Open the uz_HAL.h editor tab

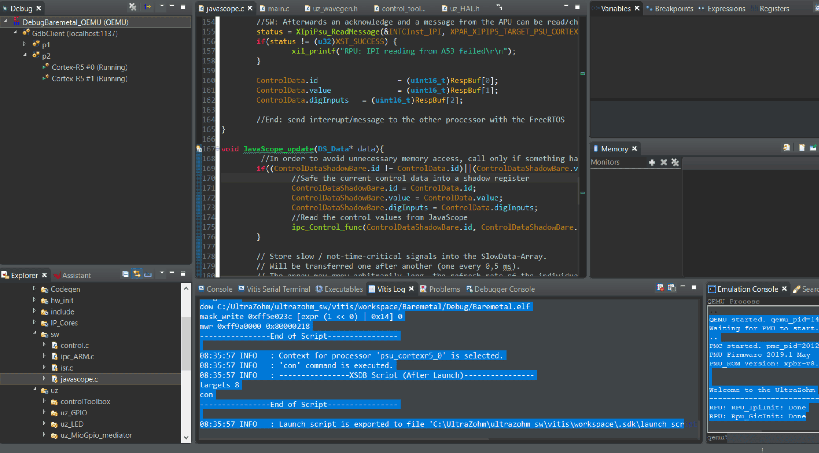460,8
